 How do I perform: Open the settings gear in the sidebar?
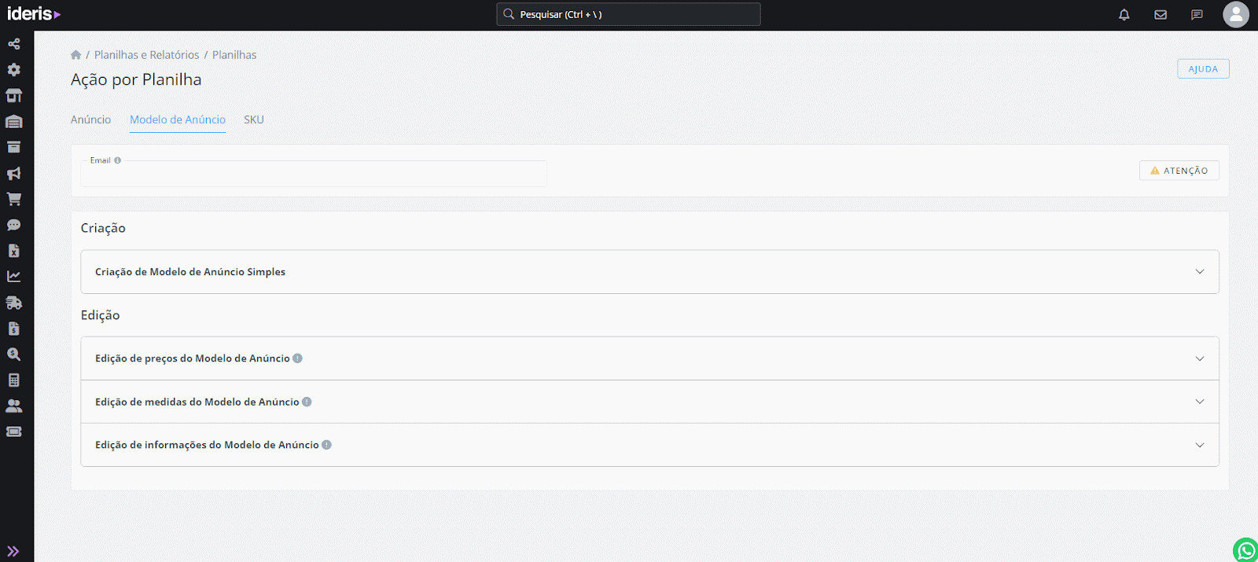(13, 70)
